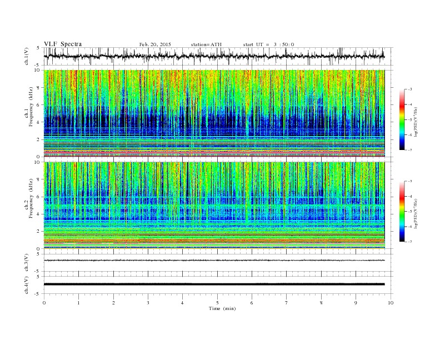440x340 pixels.
Task: Click the "4" kHz tick of ch.1 spectrogram
Action: 38,122
